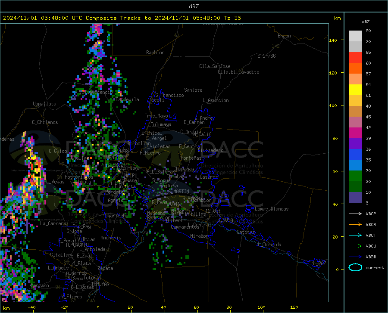Viewport: 388px width, 313px height.
Task: Click the cyan 'current' ellipse in the legend
Action: coord(355,267)
